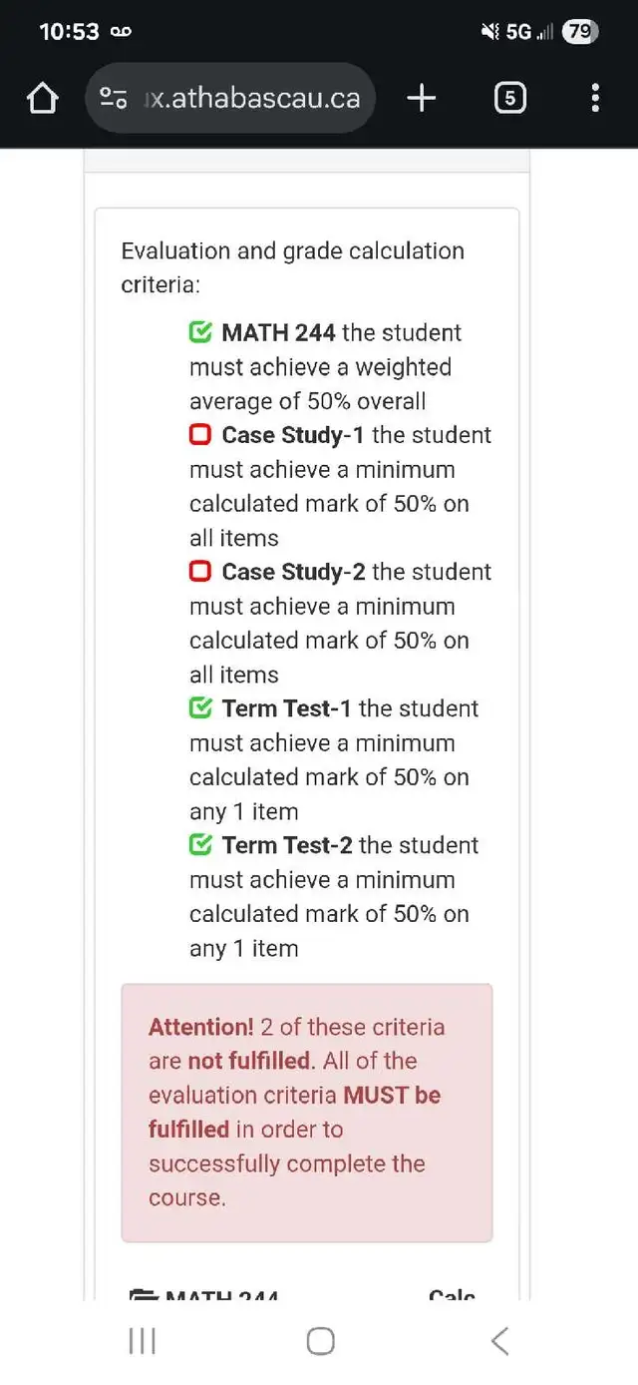
Task: Tap the green check icon beside Term Test-1
Action: click(199, 708)
